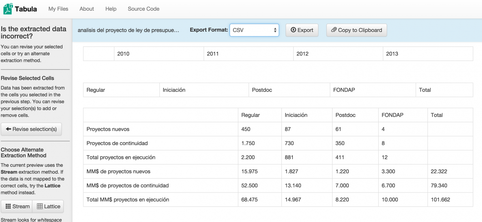This screenshot has height=222, width=482.
Task: Open the My Files menu item
Action: (x=58, y=9)
